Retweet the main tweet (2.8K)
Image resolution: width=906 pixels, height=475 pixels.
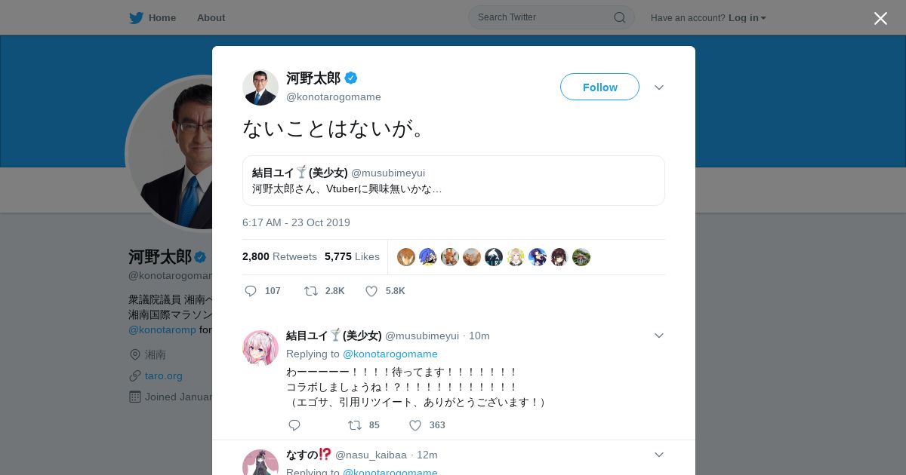[x=310, y=291]
